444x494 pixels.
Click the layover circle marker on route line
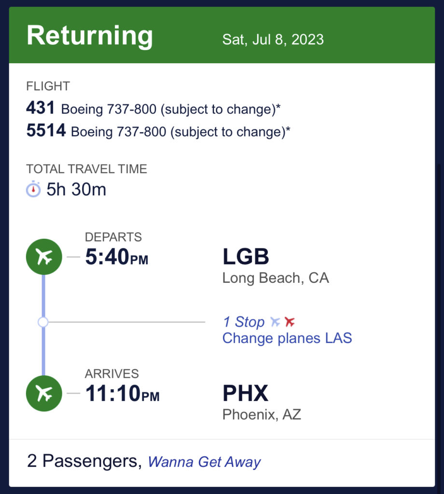(43, 322)
